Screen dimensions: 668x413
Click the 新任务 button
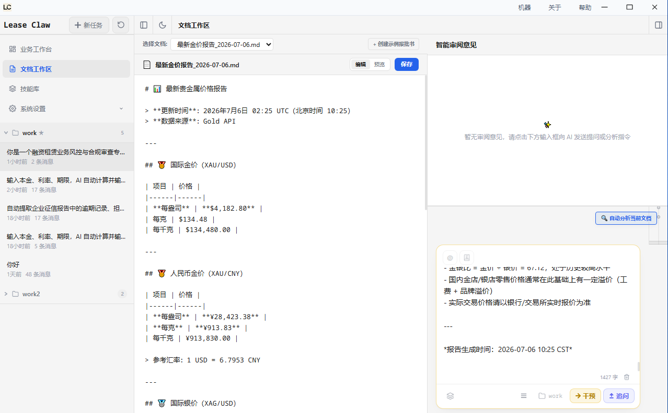click(x=89, y=25)
